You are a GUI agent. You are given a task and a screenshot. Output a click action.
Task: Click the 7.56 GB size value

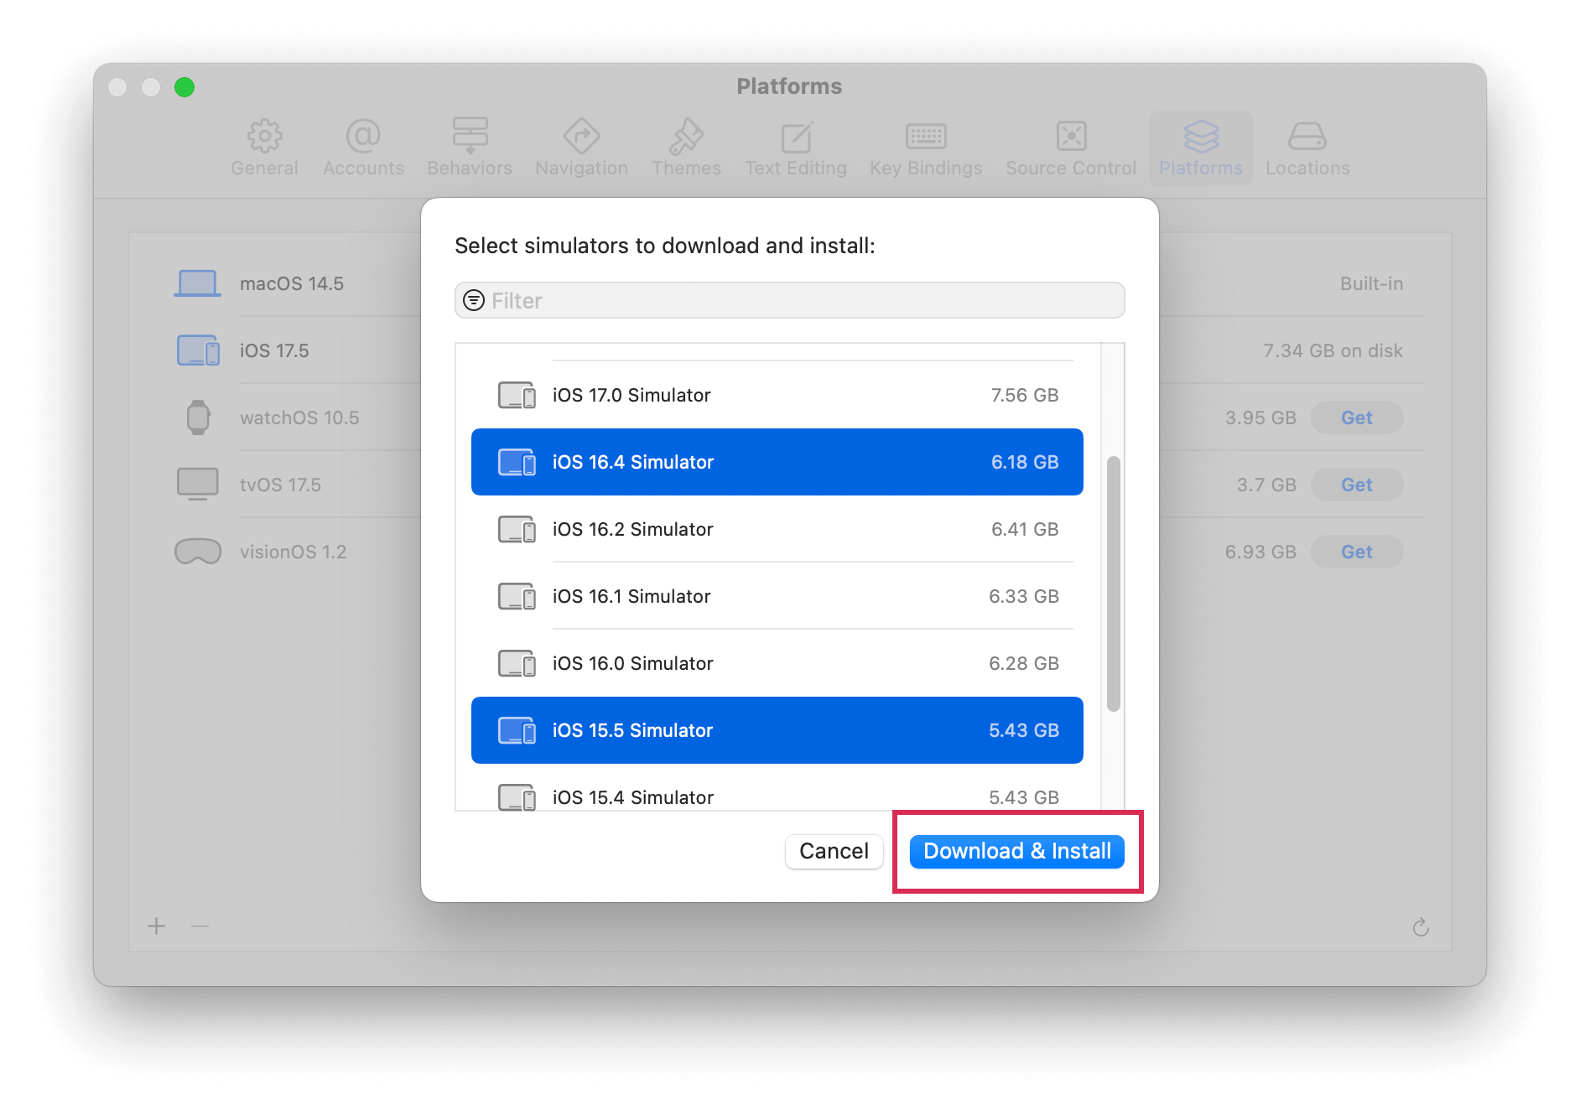[x=1024, y=395]
